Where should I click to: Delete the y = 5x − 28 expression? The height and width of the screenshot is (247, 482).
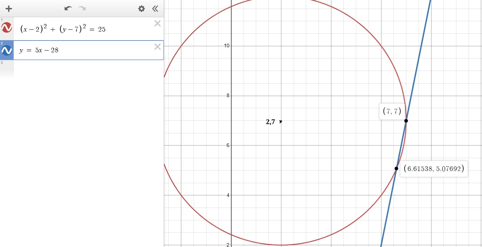(157, 47)
